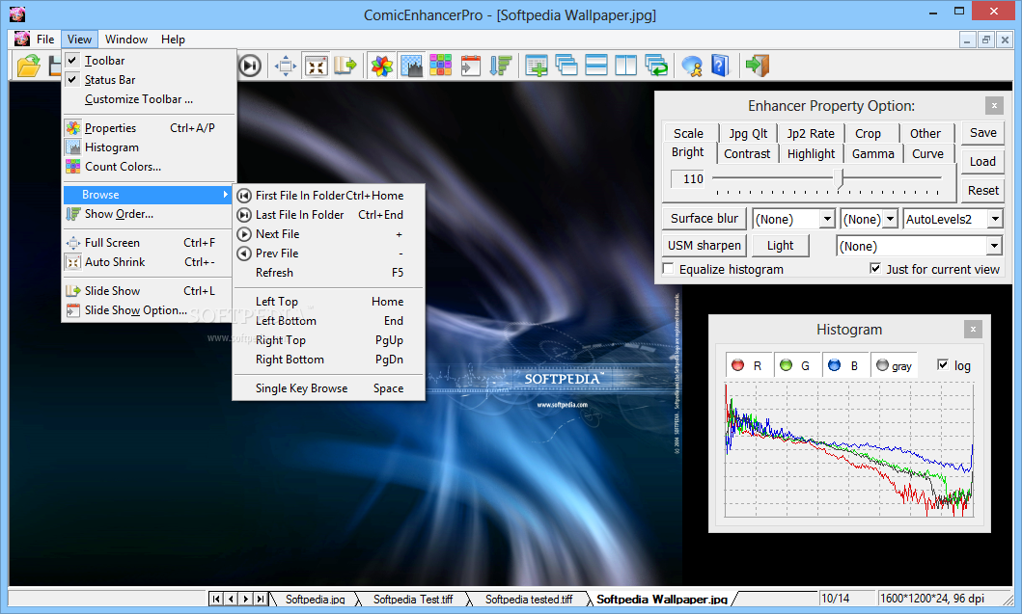Image resolution: width=1022 pixels, height=614 pixels.
Task: Click the Properties colorful flower toolbar icon
Action: coord(382,66)
